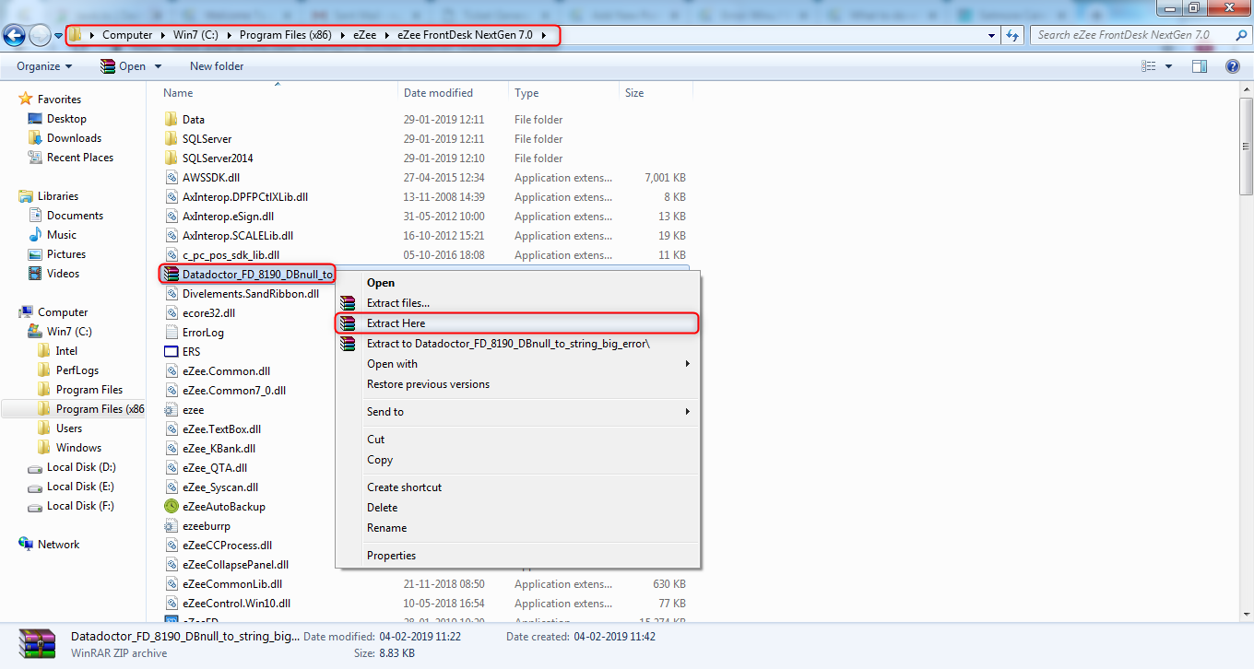Click Win7 (C:) in address breadcrumb
This screenshot has width=1254, height=669.
click(x=197, y=35)
